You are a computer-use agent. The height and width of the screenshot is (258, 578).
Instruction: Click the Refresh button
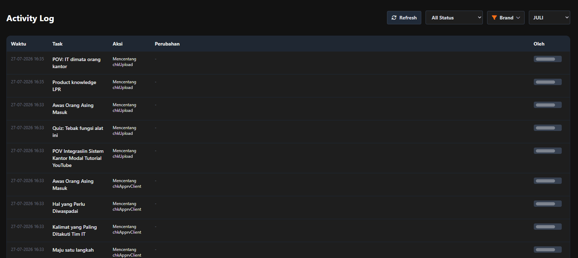click(404, 18)
